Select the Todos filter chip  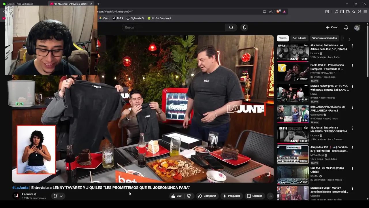click(x=283, y=38)
